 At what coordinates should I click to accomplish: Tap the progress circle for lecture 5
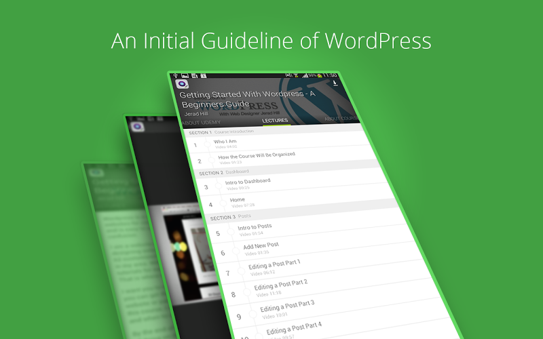coord(231,232)
